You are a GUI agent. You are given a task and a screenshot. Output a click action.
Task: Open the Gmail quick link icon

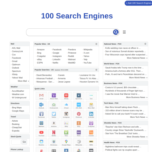(41, 96)
